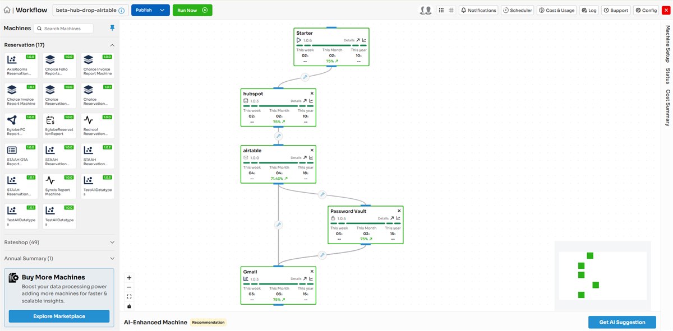Image resolution: width=673 pixels, height=331 pixels.
Task: Select the AxisRooms Reservation machine card
Action: 21,65
